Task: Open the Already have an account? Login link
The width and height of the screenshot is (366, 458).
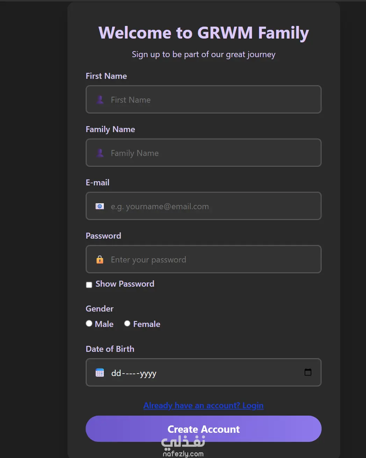Action: (x=203, y=405)
